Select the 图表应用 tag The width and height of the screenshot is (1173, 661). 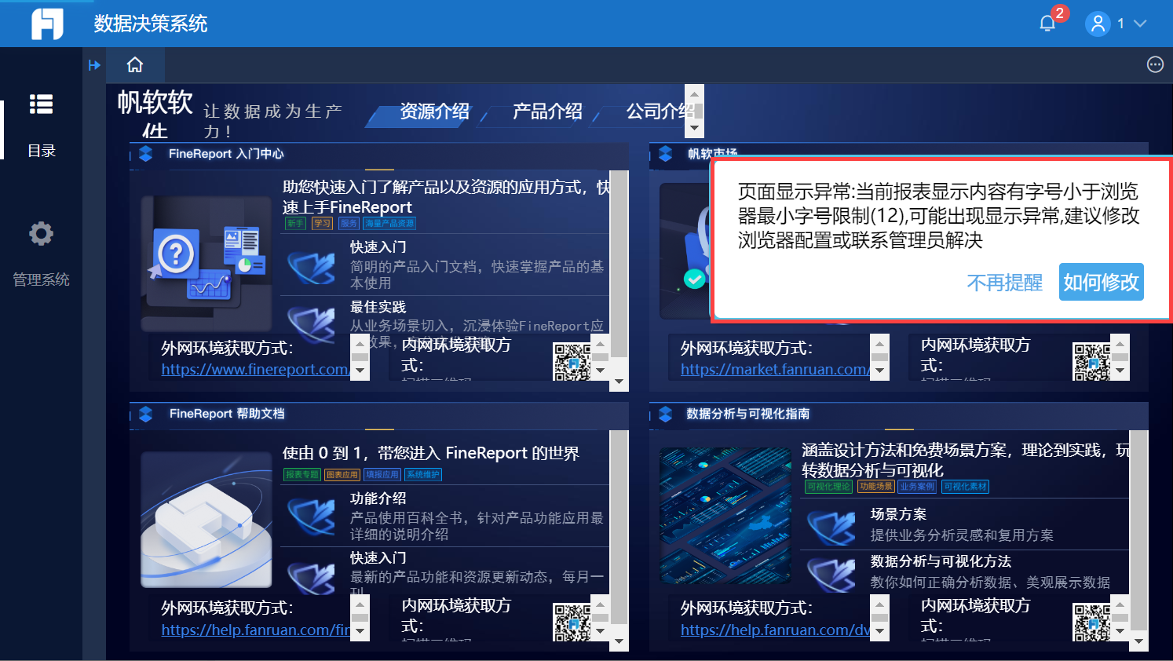[342, 474]
